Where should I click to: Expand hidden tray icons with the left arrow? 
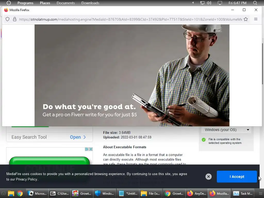(193, 3)
